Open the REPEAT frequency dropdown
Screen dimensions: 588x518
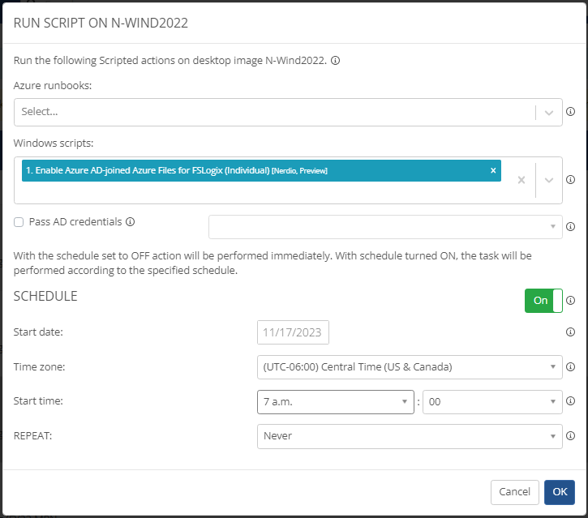410,436
